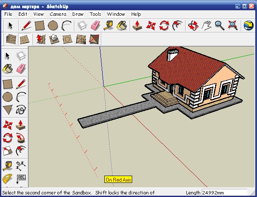The width and height of the screenshot is (257, 197).
Task: Open the Edit menu
Action: pos(23,14)
